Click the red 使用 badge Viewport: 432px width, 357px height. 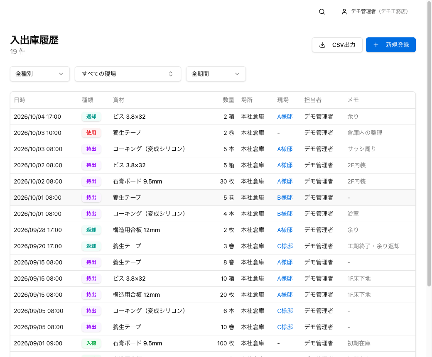[x=91, y=133]
